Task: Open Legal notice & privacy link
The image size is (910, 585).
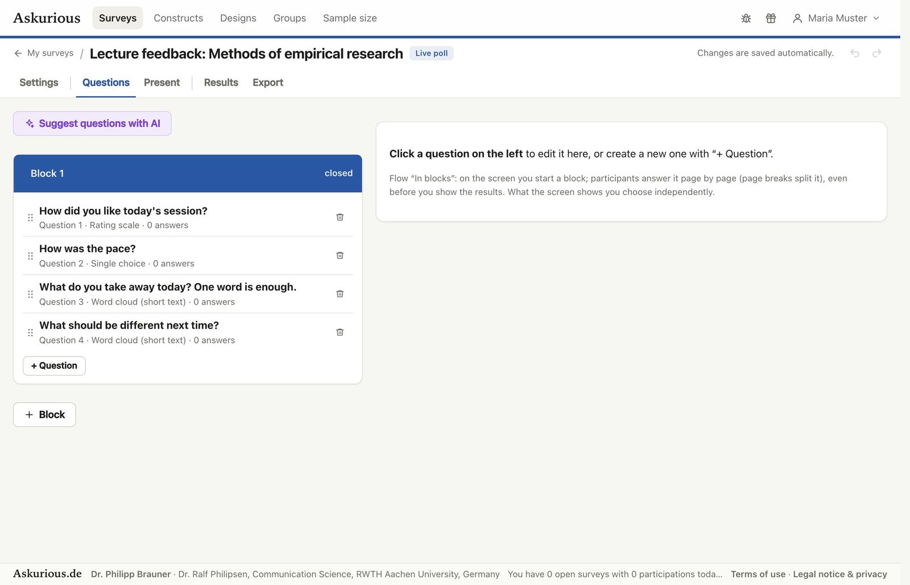Action: click(x=840, y=574)
